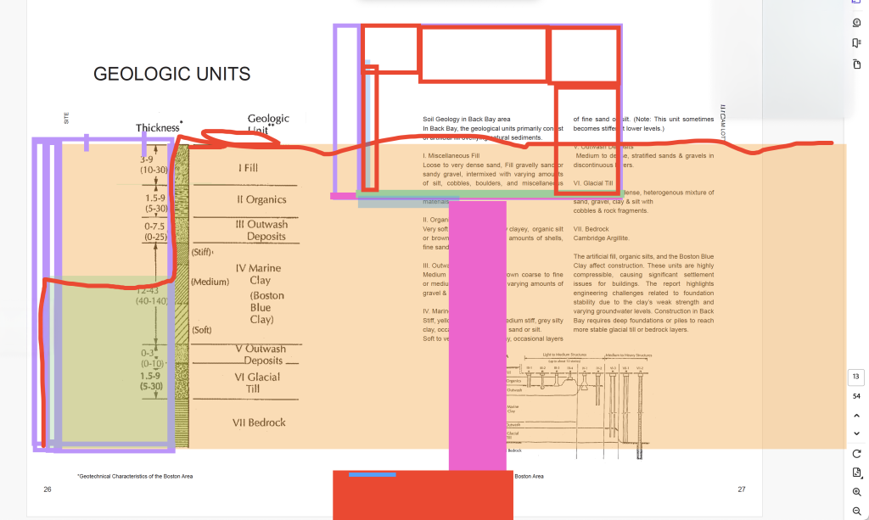
Task: Go to next page using down chevron
Action: click(856, 434)
